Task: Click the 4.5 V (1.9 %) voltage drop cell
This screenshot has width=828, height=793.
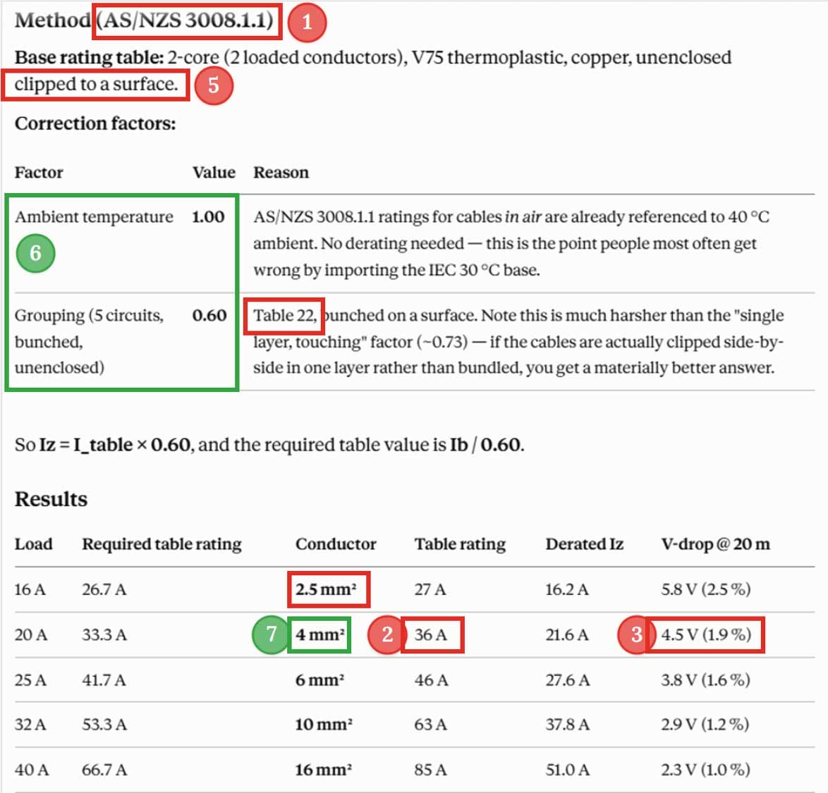Action: point(705,634)
